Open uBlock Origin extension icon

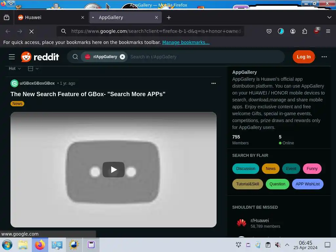pos(317,31)
